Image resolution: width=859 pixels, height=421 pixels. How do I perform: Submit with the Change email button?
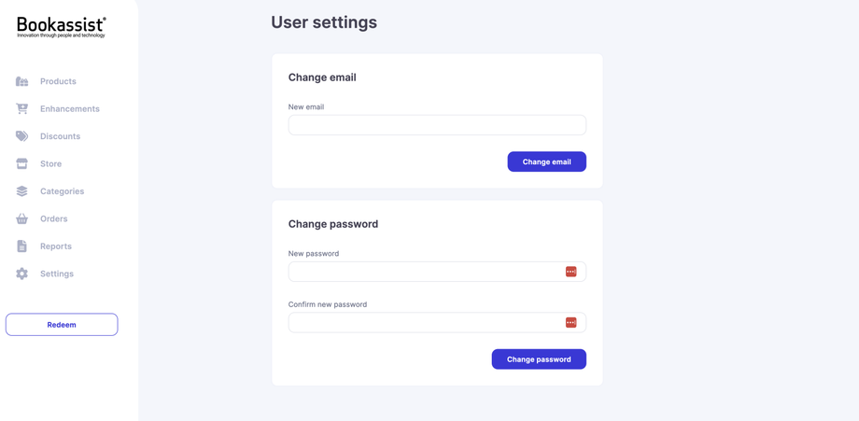coord(546,161)
